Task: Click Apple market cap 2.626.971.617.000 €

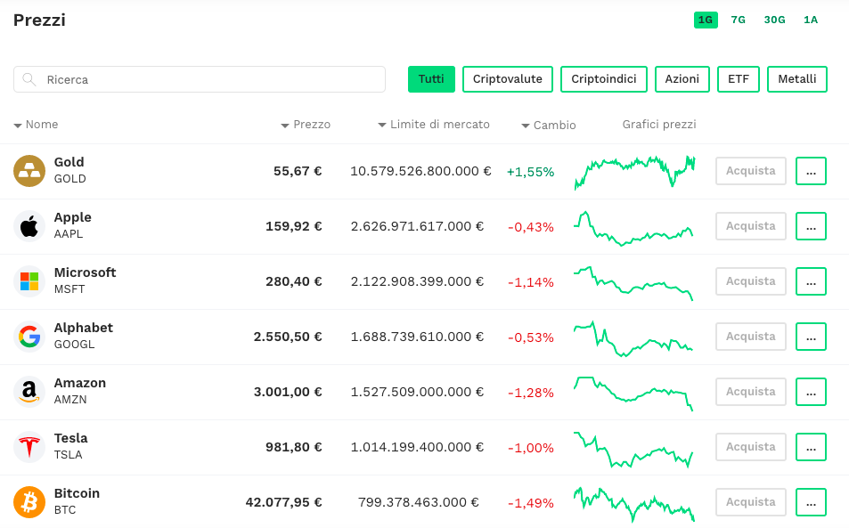Action: point(417,226)
